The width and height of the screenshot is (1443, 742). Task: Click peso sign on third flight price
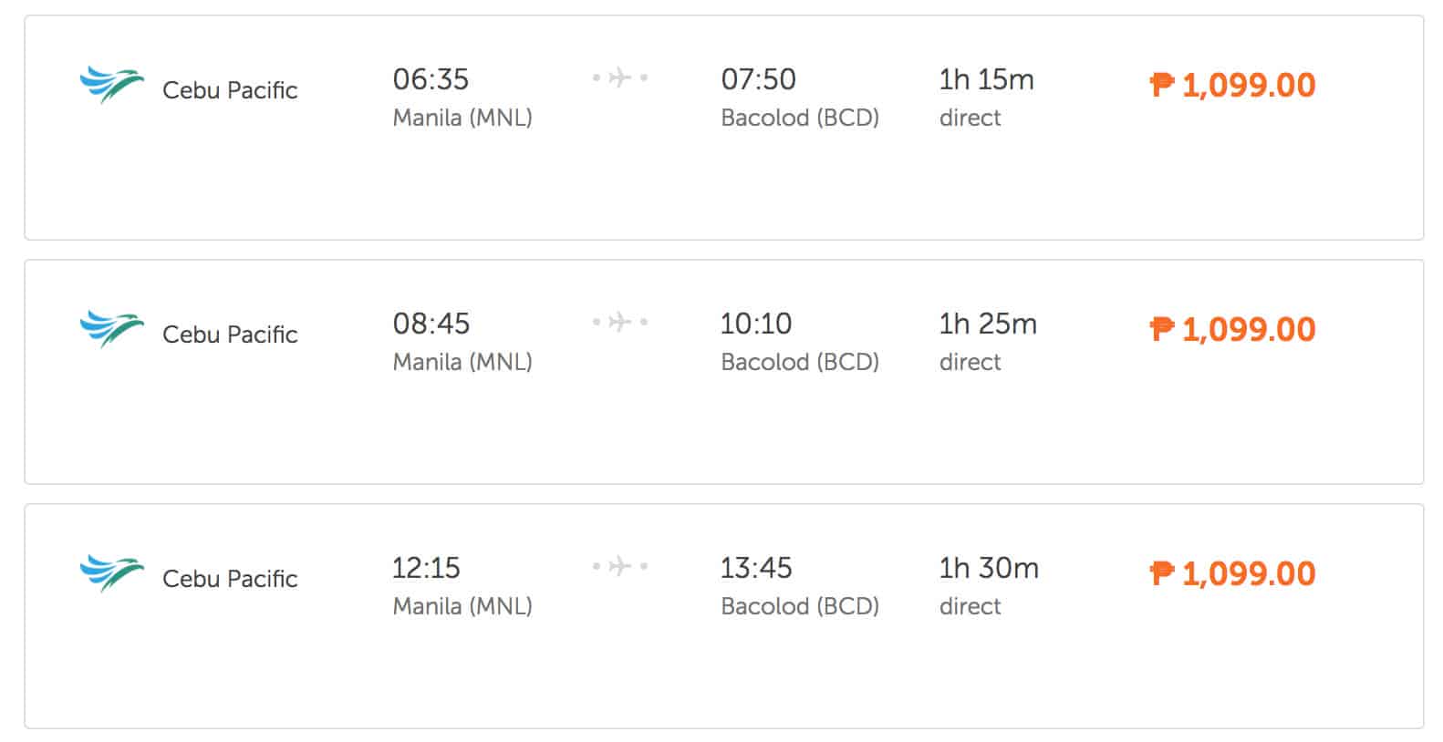(1161, 573)
